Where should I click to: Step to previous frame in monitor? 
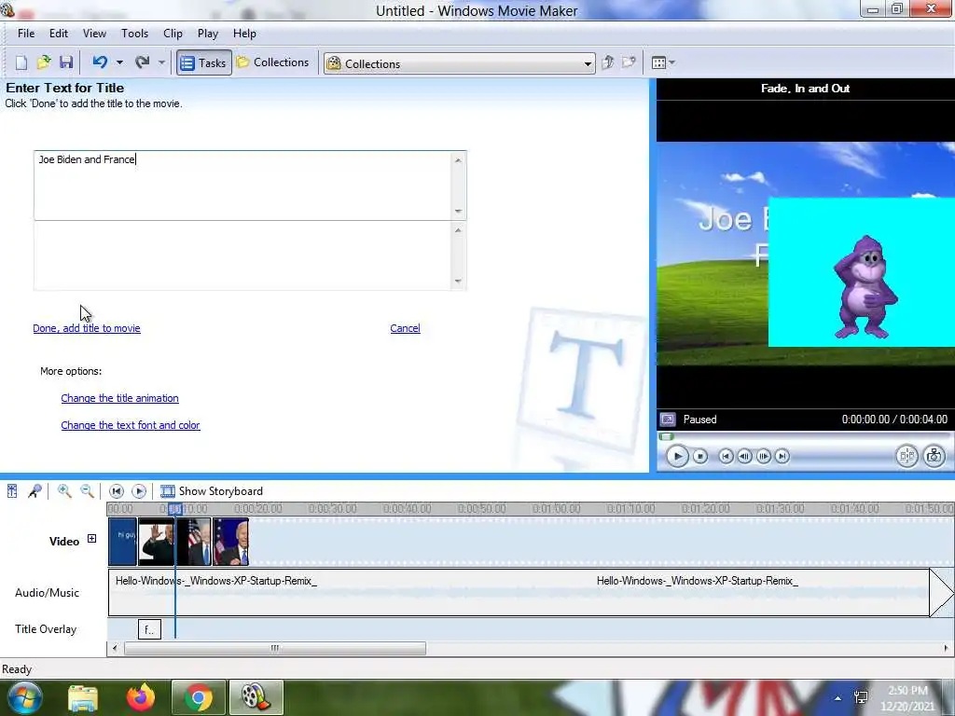click(744, 456)
